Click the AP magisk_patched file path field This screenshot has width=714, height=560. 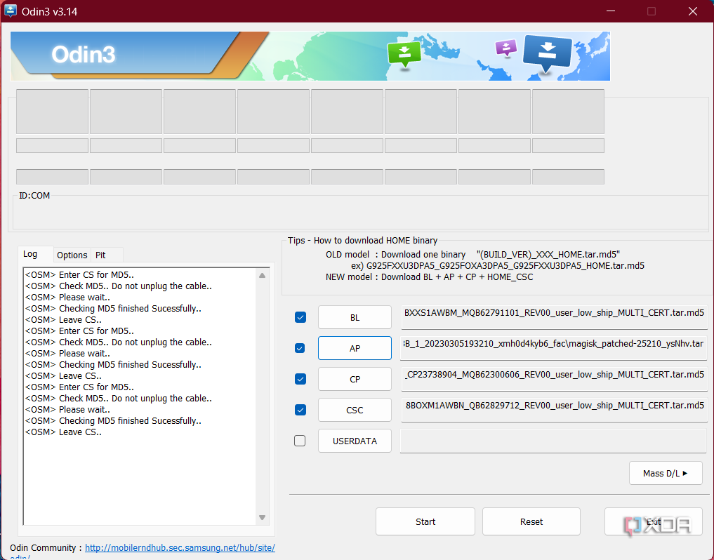tap(554, 348)
